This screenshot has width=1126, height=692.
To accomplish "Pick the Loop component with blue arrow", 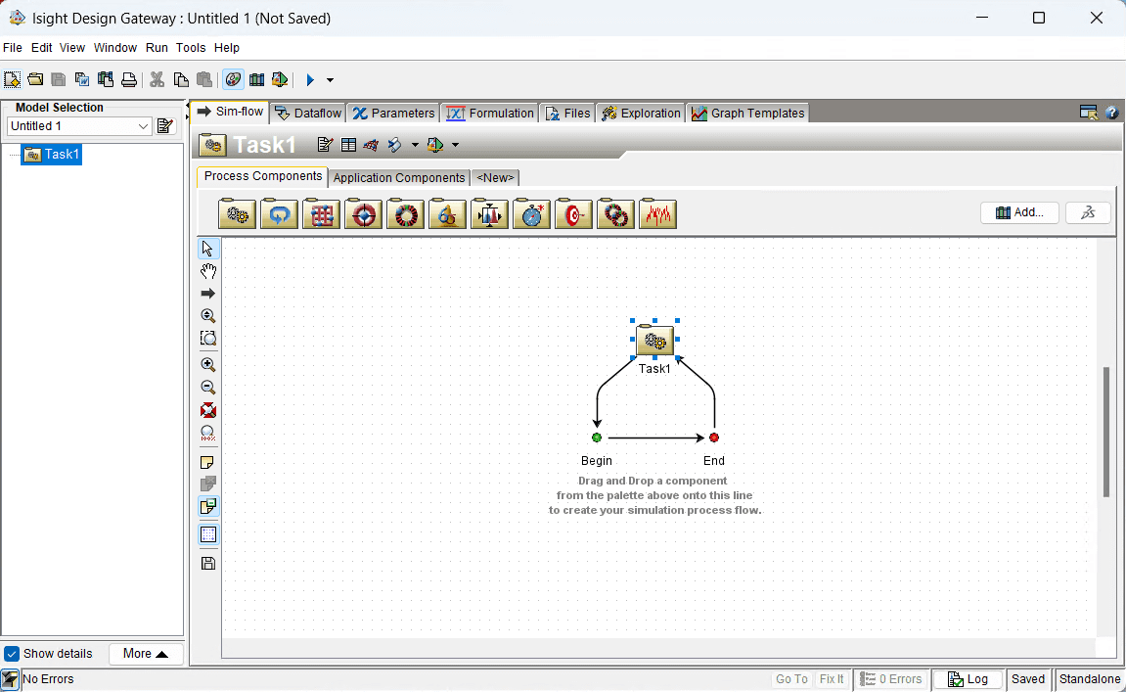I will pos(280,213).
